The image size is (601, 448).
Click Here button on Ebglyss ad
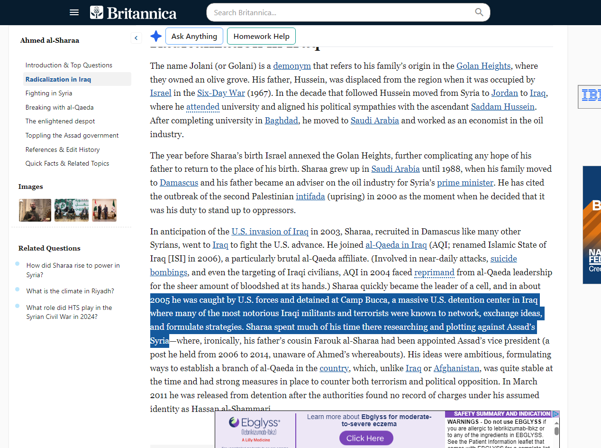[x=366, y=438]
